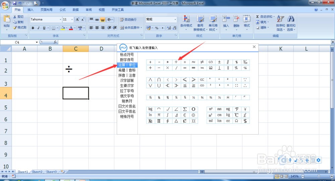335x181 pixels.
Task: Toggle align text left
Action: pyautogui.click(x=91, y=28)
